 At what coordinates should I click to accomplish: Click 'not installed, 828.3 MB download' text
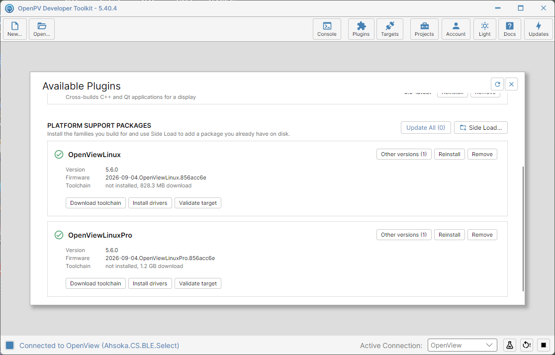[148, 186]
